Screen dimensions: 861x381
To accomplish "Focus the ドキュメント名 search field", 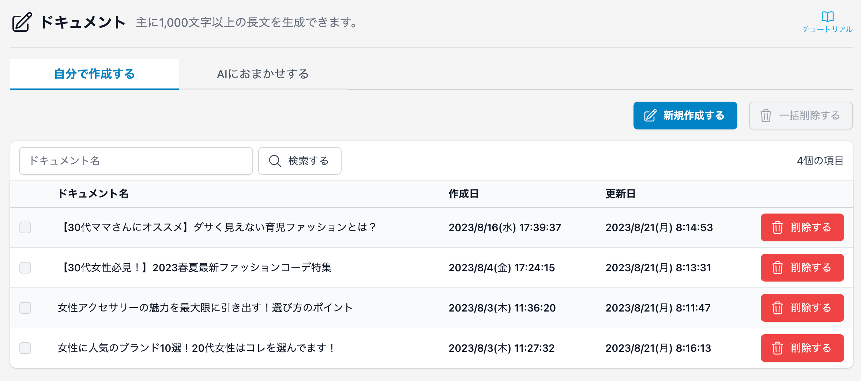I will tap(136, 161).
